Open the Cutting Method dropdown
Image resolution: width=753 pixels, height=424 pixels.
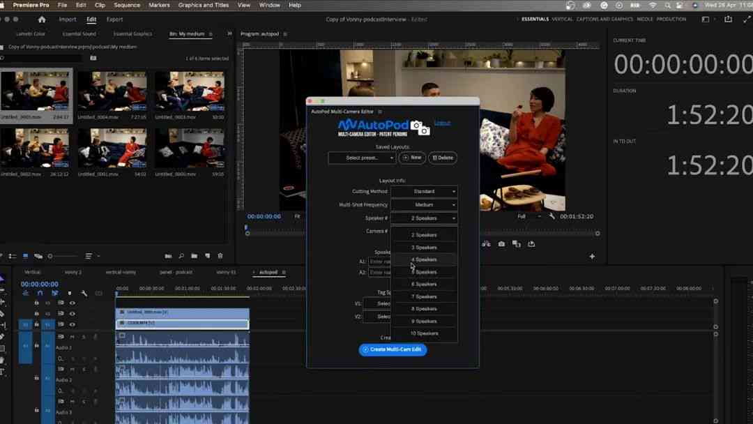point(424,192)
